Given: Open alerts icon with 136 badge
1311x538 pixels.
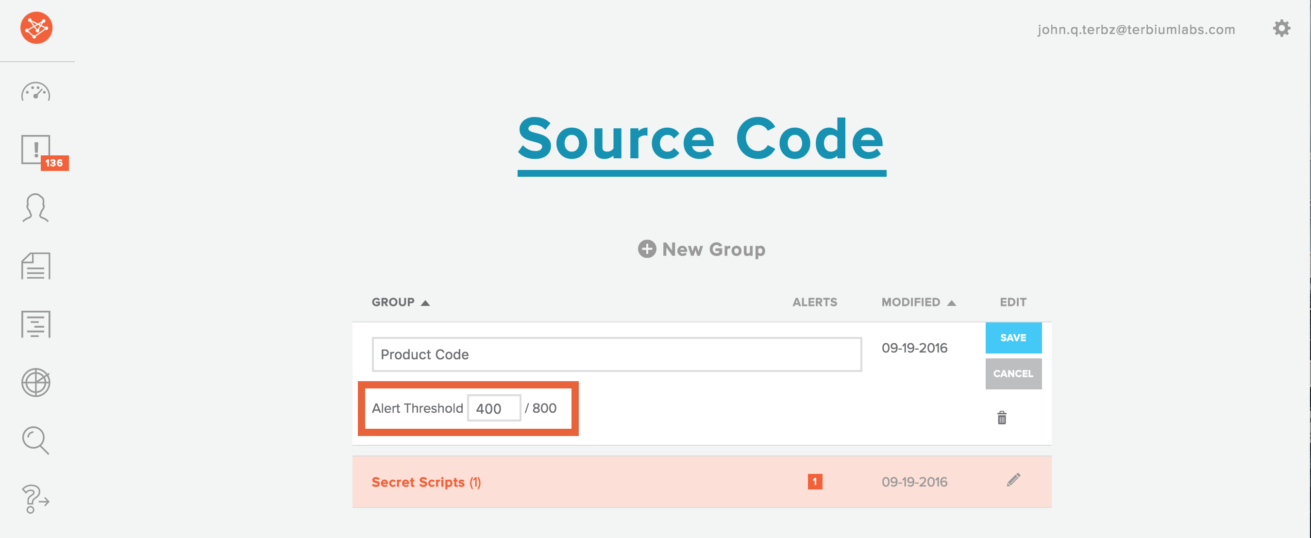Looking at the screenshot, I should pyautogui.click(x=36, y=150).
